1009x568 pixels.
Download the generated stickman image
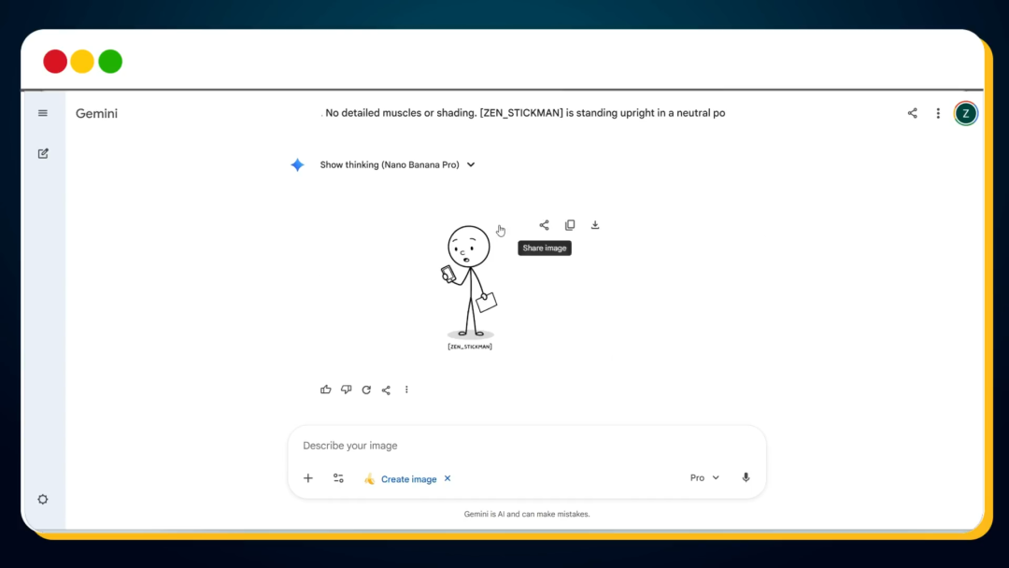coord(595,225)
